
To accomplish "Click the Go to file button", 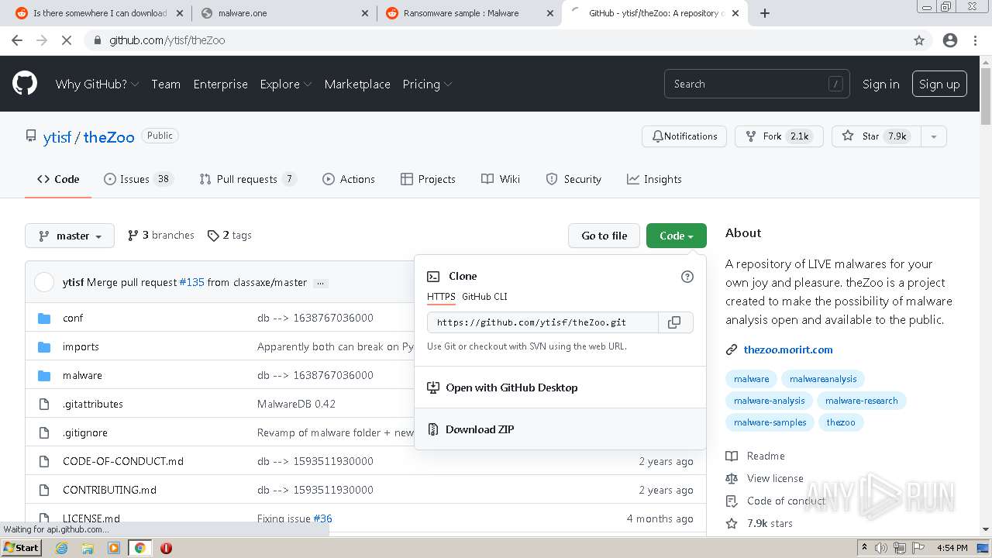I will coord(604,236).
